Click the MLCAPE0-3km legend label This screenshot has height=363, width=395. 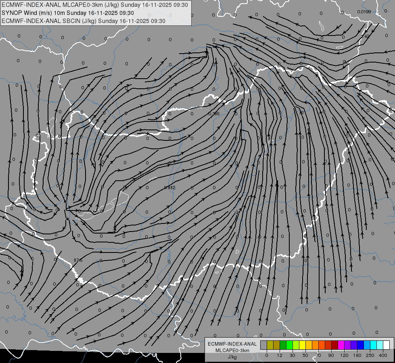pos(232,350)
